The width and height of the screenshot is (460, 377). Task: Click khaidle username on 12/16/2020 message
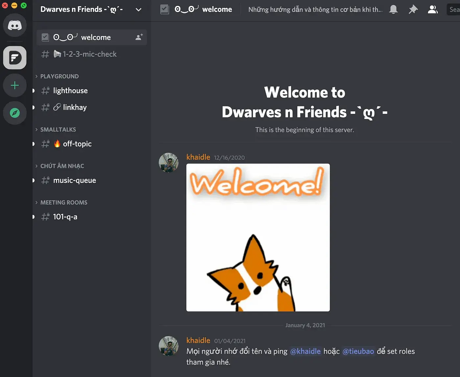[x=198, y=157]
